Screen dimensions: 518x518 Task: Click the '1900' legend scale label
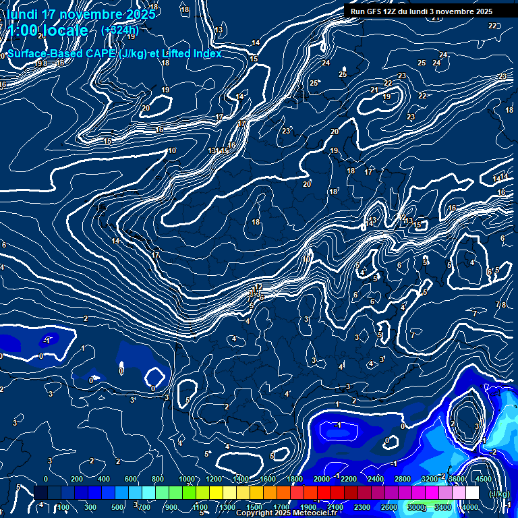tap(308, 507)
